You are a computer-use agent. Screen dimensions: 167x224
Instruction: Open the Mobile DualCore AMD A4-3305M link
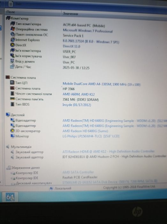101,84
